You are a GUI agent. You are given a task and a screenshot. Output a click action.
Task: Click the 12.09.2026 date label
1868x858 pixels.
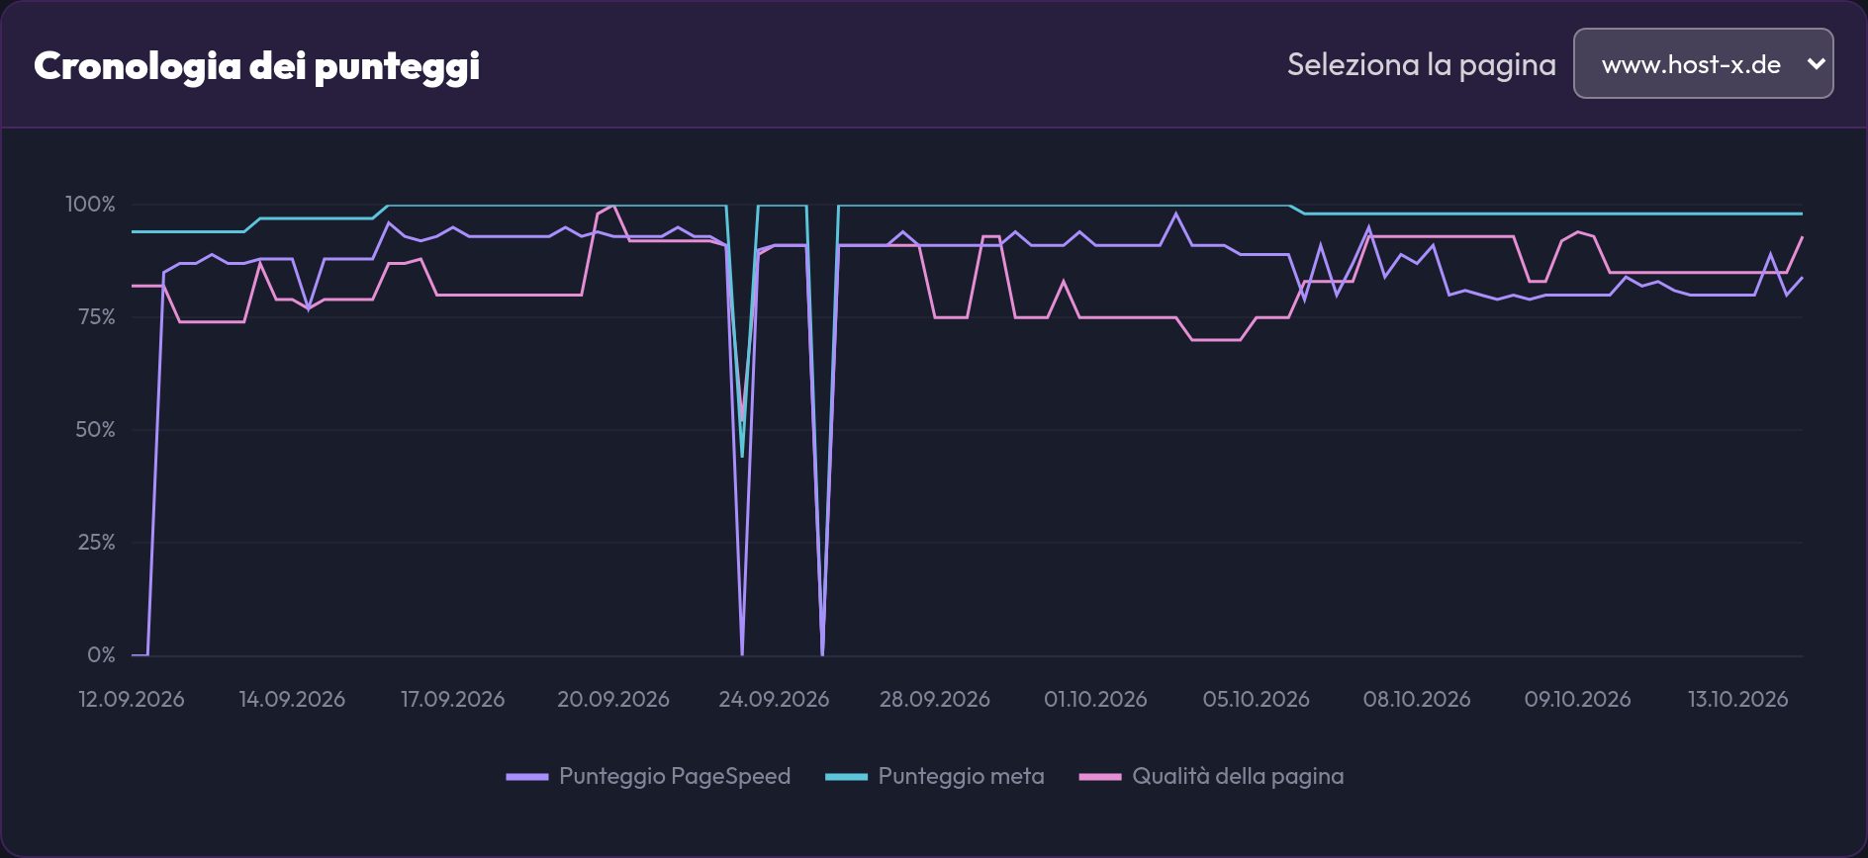point(132,699)
